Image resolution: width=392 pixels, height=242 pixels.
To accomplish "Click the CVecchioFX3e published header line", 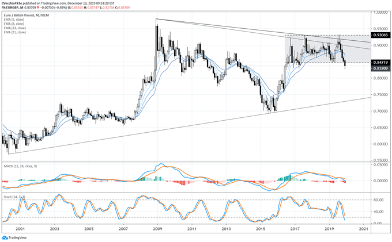I will click(58, 3).
